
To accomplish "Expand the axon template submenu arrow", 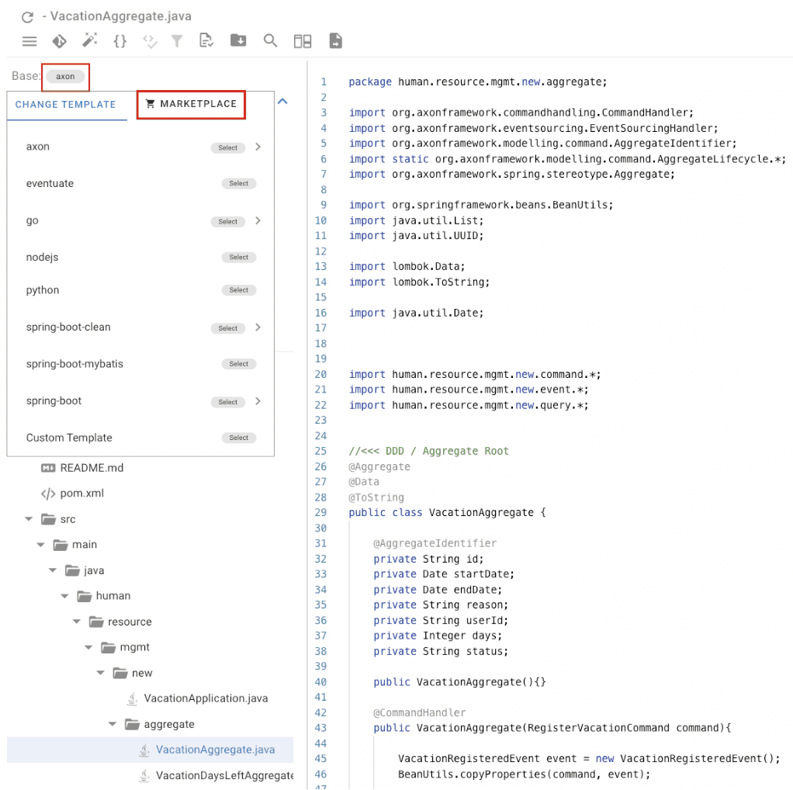I will pos(258,147).
